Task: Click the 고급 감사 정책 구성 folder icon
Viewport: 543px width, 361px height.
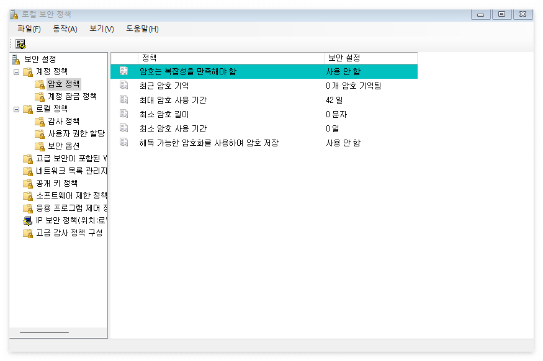Action: 28,233
